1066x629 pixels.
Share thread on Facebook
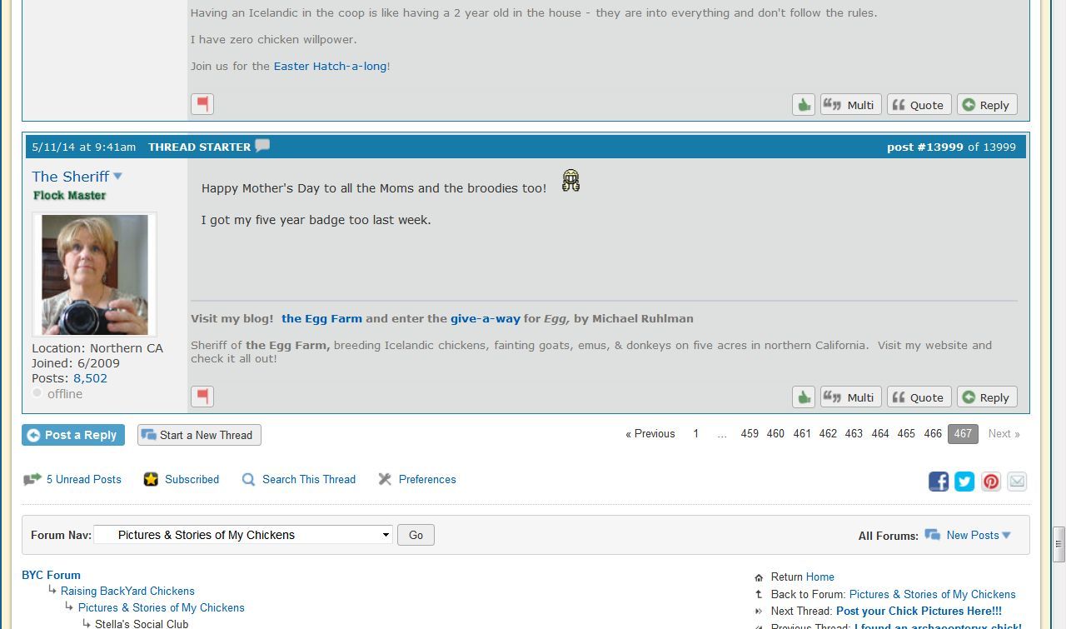[939, 482]
